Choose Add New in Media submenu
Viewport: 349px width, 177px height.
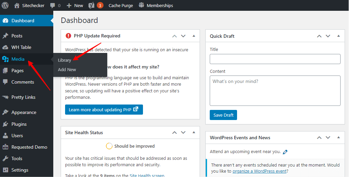point(67,69)
